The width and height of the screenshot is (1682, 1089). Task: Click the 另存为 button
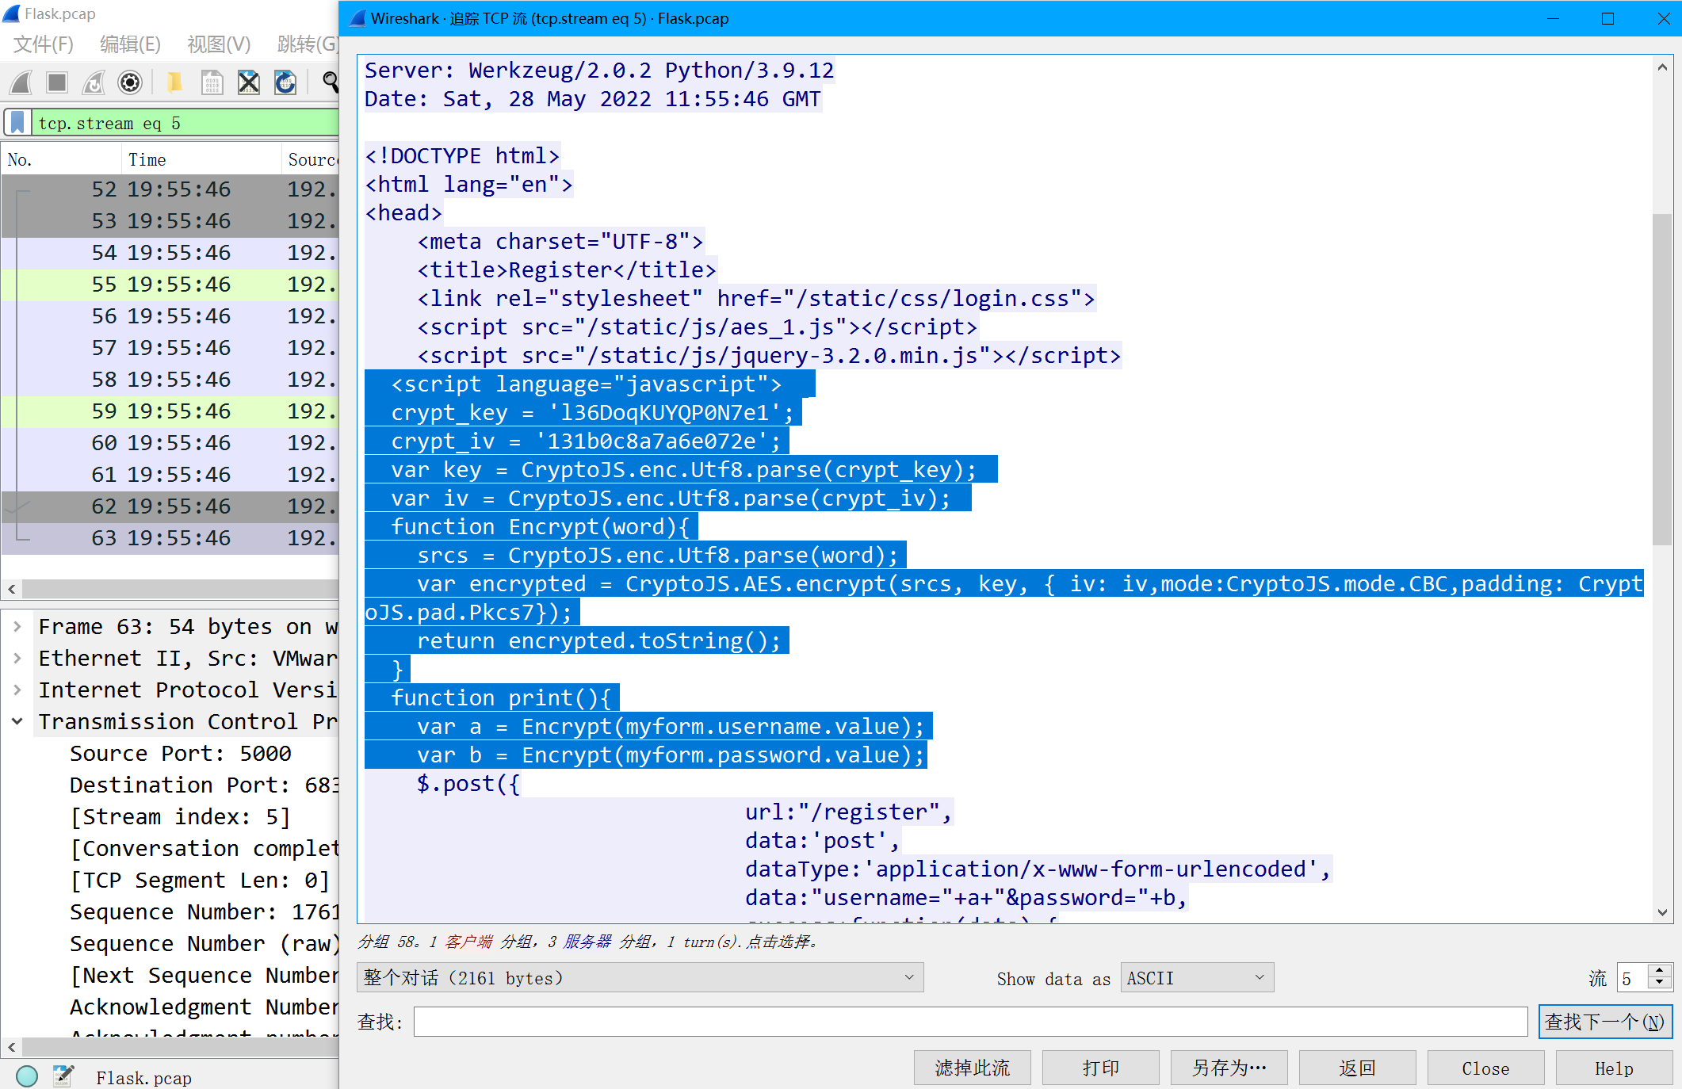[1229, 1068]
